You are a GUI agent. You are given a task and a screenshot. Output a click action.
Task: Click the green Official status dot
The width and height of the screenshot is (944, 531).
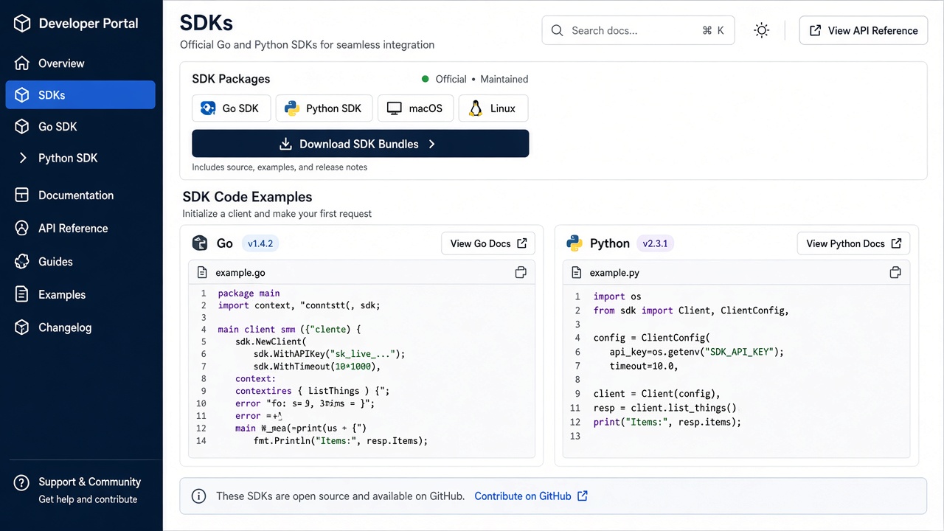(426, 79)
